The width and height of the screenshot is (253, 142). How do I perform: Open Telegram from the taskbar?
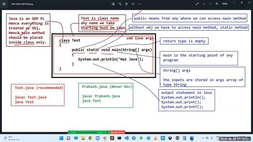(134, 138)
